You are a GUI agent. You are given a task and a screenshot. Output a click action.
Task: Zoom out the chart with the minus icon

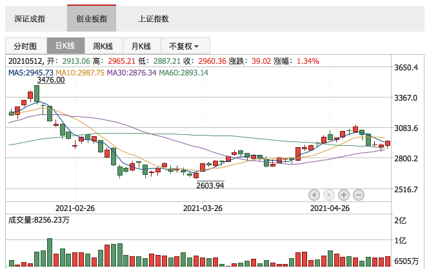[x=359, y=195]
